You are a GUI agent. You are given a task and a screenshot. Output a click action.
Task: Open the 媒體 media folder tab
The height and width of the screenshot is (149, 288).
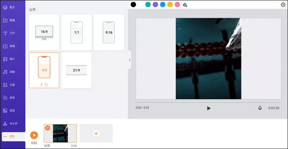[9, 20]
